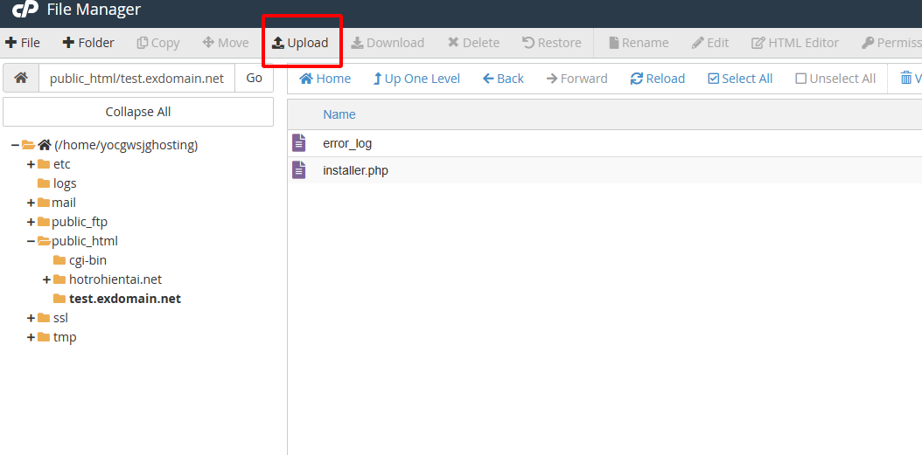Click Unselect All checkbox button
The image size is (922, 455).
pyautogui.click(x=835, y=79)
